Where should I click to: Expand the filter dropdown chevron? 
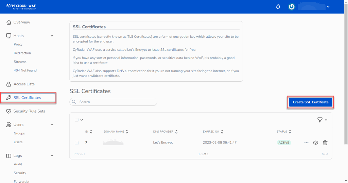(326, 120)
